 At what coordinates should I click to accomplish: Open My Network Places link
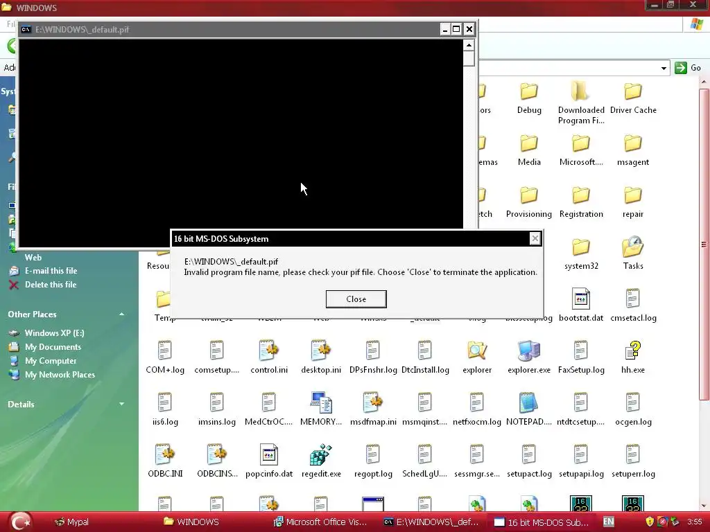(60, 375)
